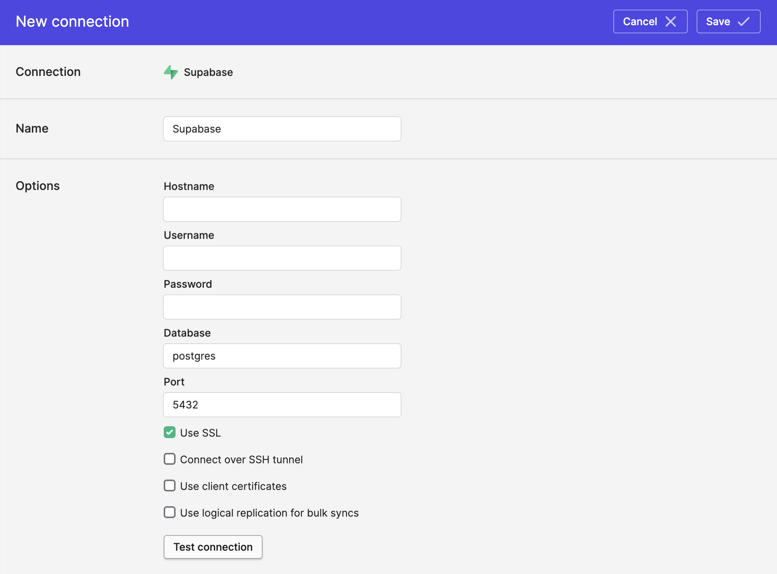The image size is (777, 574).
Task: Click the Test connection button
Action: point(213,547)
